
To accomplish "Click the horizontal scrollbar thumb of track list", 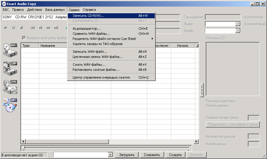I will pos(67,141).
